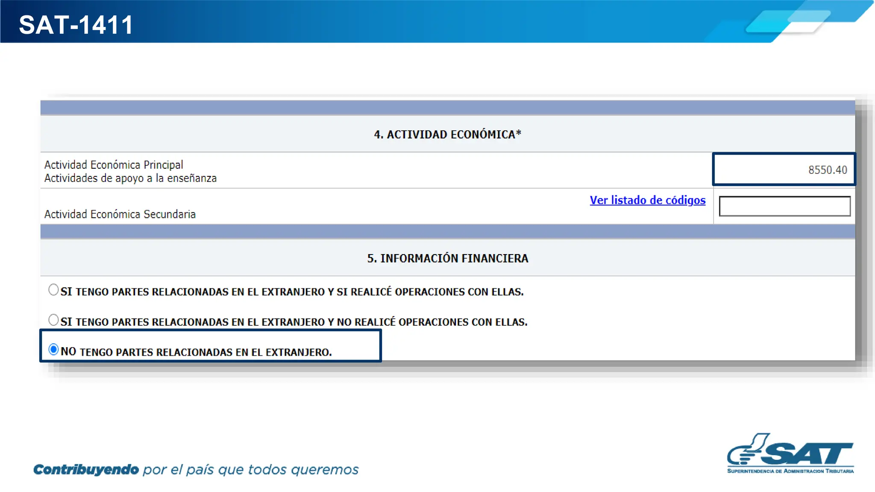875x492 pixels.
Task: Select 'NO realicé operaciones con ellas' radio button
Action: pyautogui.click(x=53, y=320)
